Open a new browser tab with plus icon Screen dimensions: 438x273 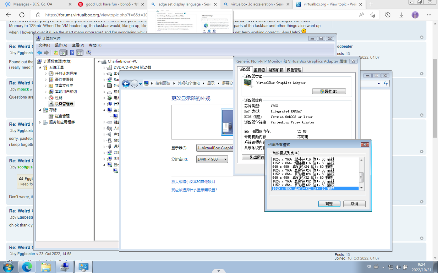(x=371, y=4)
